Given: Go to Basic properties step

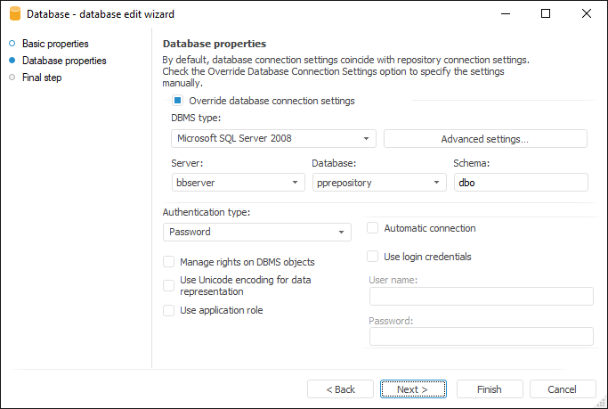Looking at the screenshot, I should [55, 44].
